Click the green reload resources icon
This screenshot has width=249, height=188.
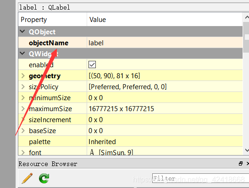click(44, 178)
